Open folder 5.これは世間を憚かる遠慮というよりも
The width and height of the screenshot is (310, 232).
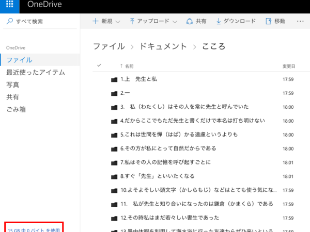click(179, 135)
